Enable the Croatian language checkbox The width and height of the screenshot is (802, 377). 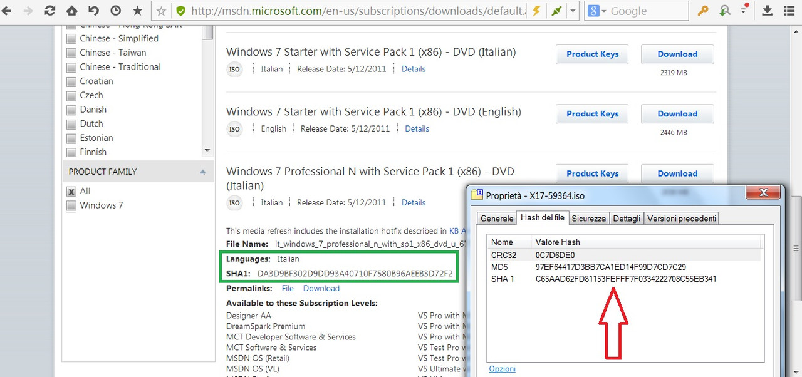pyautogui.click(x=71, y=81)
